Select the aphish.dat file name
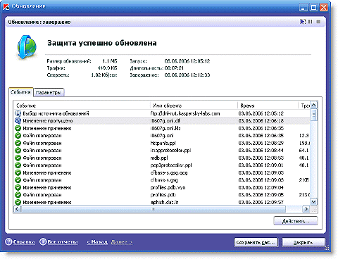338x259 pixels. (x=164, y=202)
